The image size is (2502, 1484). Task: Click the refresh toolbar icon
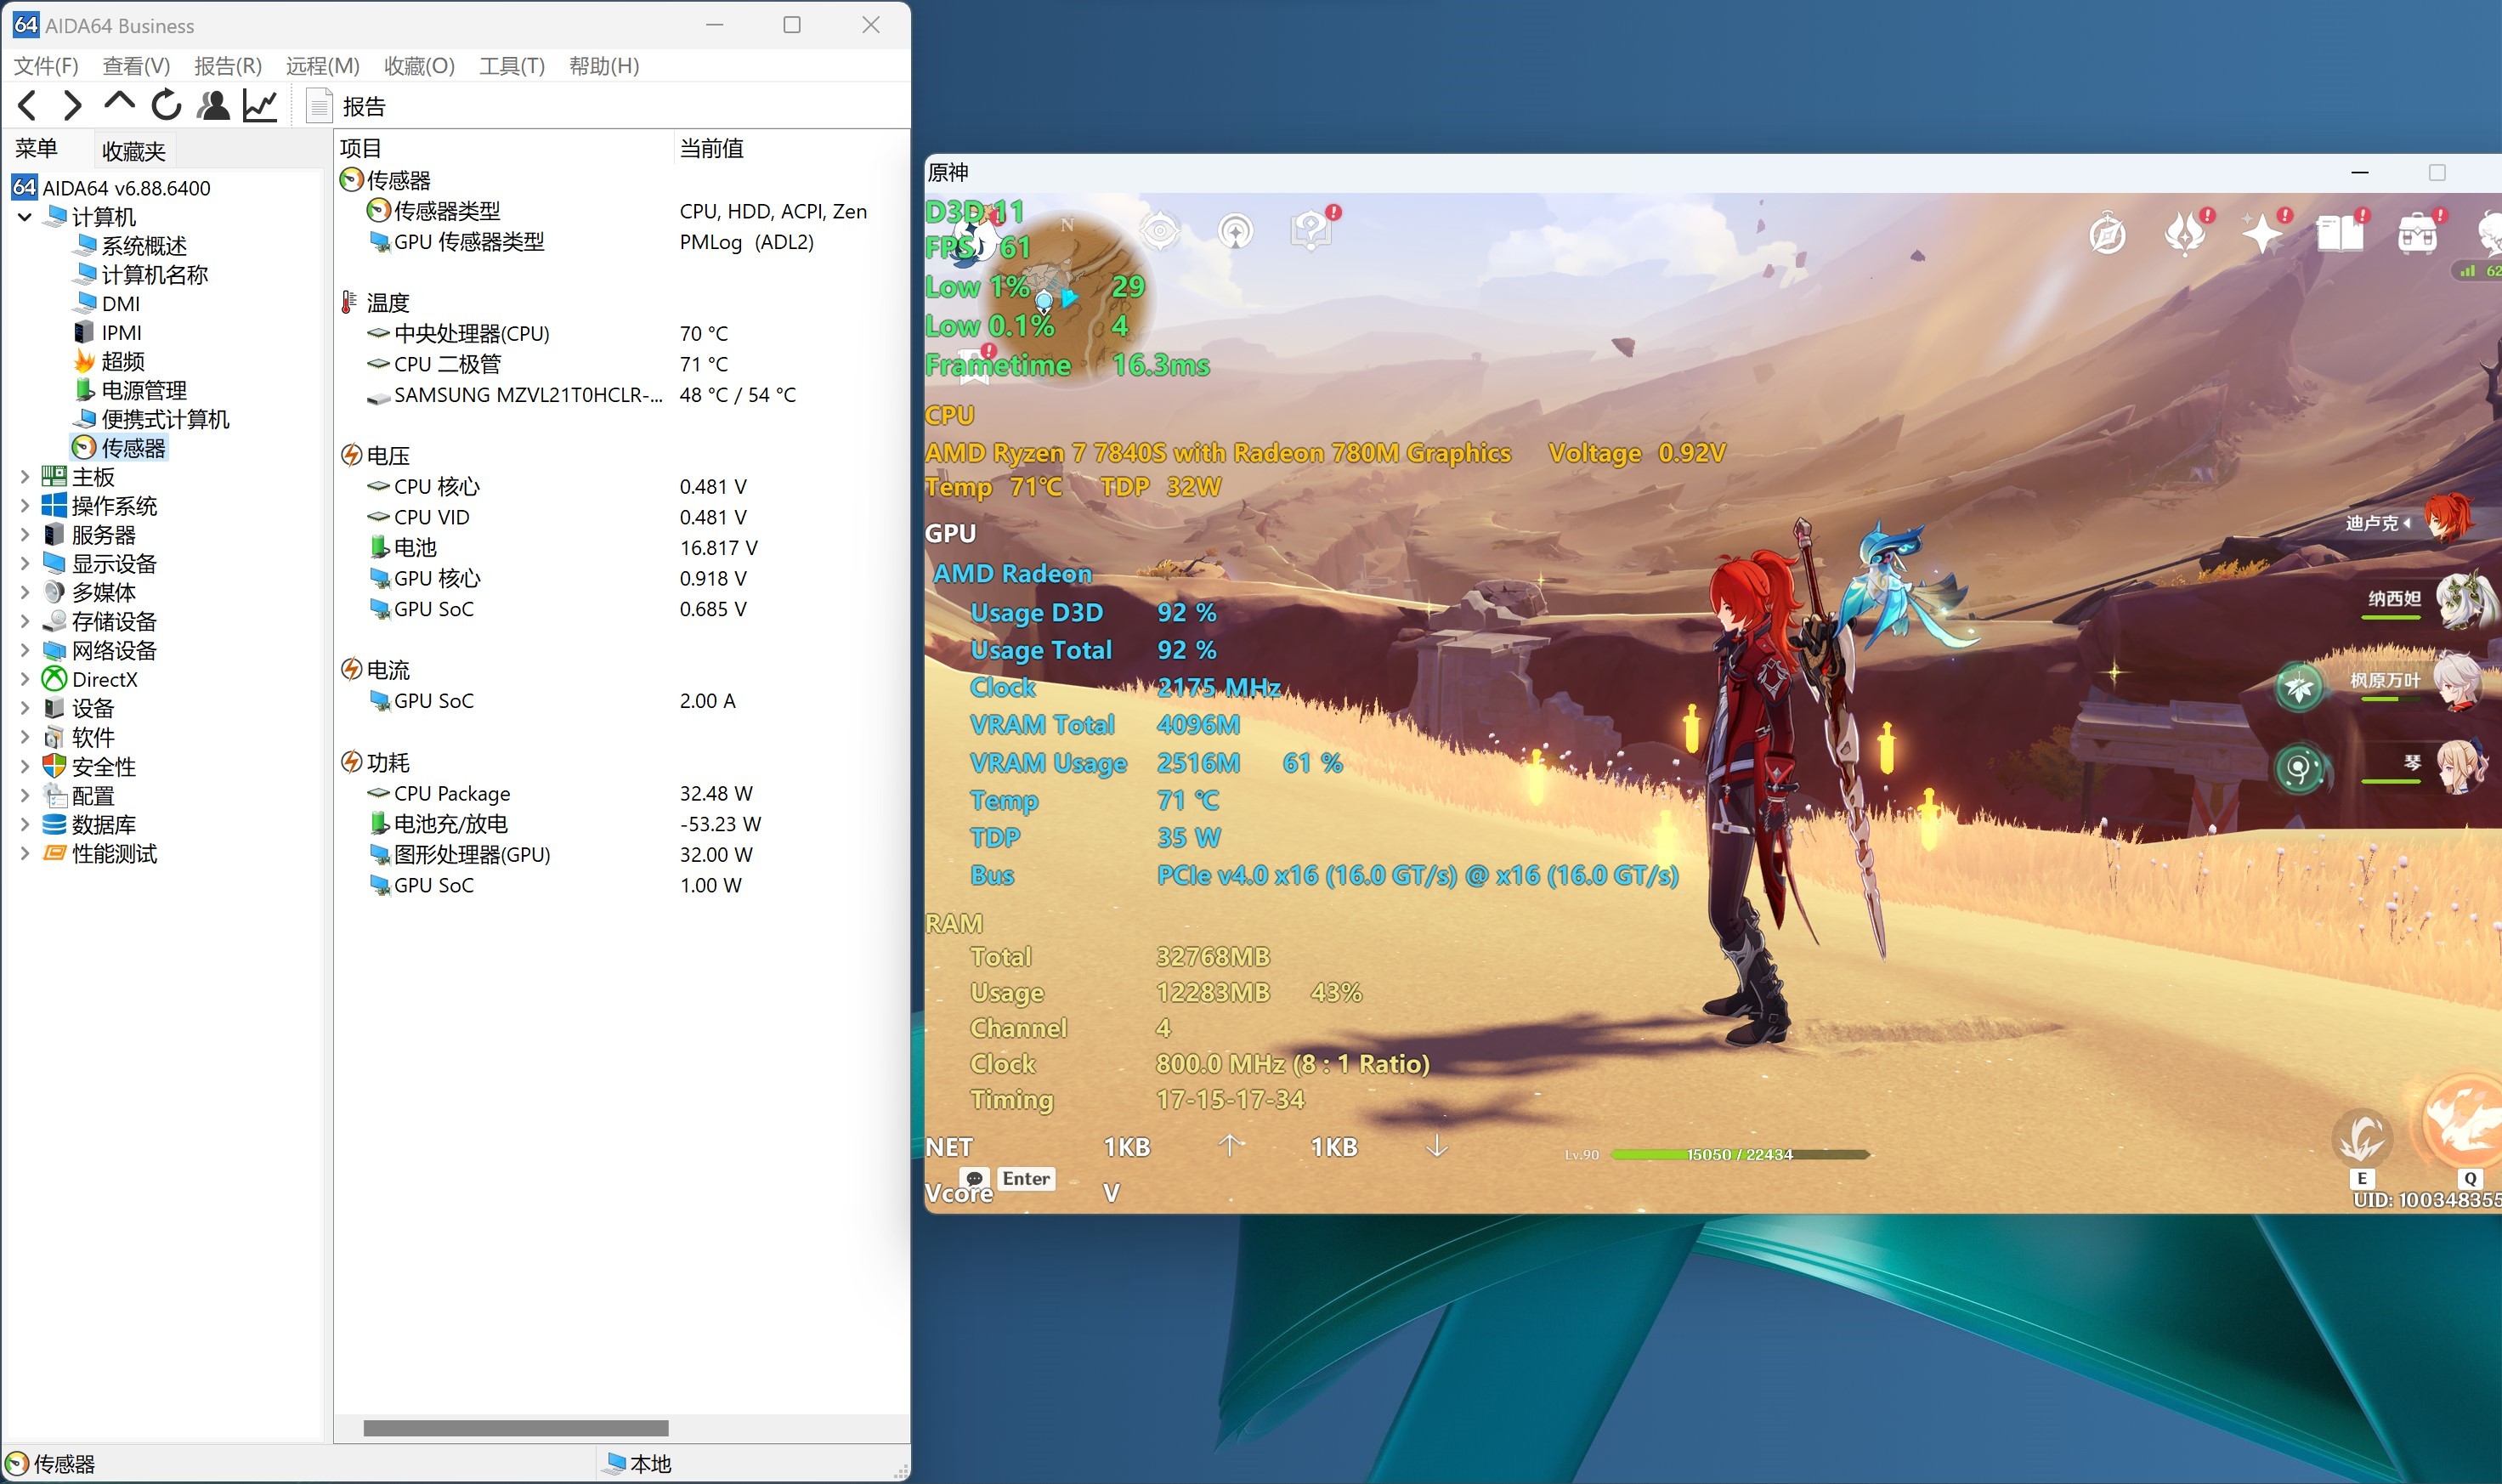click(x=166, y=105)
